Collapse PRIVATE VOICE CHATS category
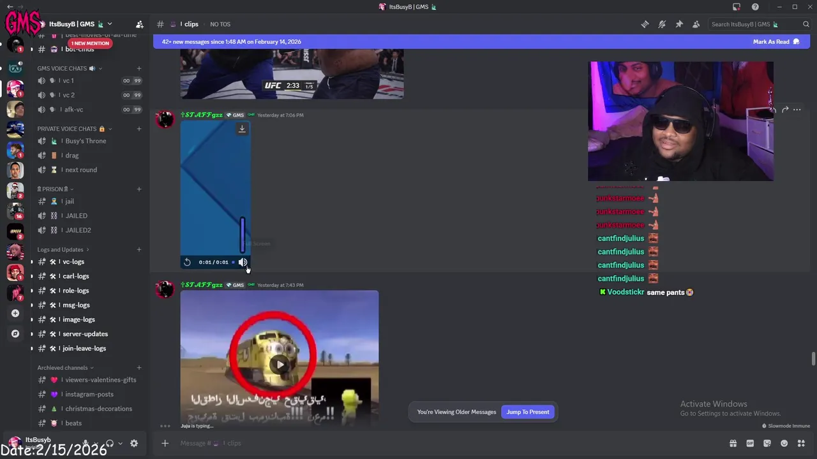Viewport: 817px width, 459px height. [x=73, y=129]
